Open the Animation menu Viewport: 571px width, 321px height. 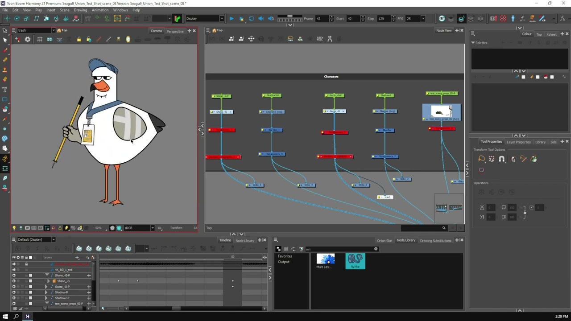point(100,10)
